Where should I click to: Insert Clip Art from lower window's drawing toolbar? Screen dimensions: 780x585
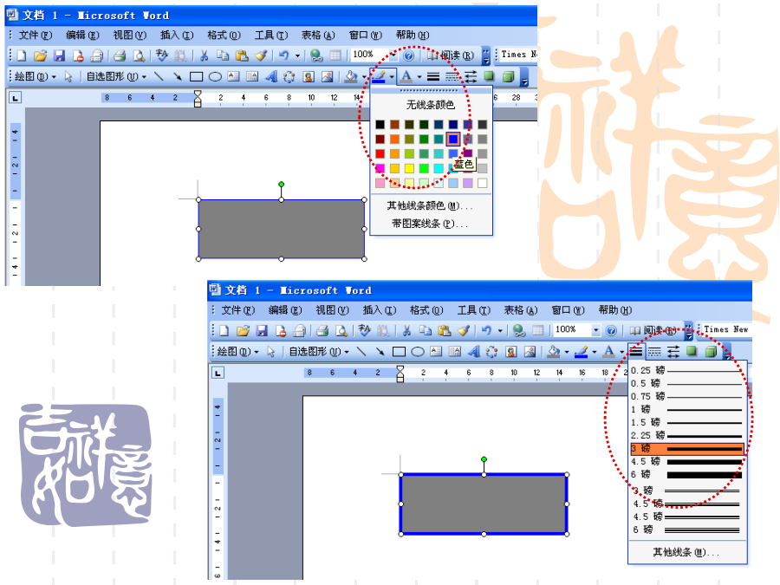click(x=510, y=352)
